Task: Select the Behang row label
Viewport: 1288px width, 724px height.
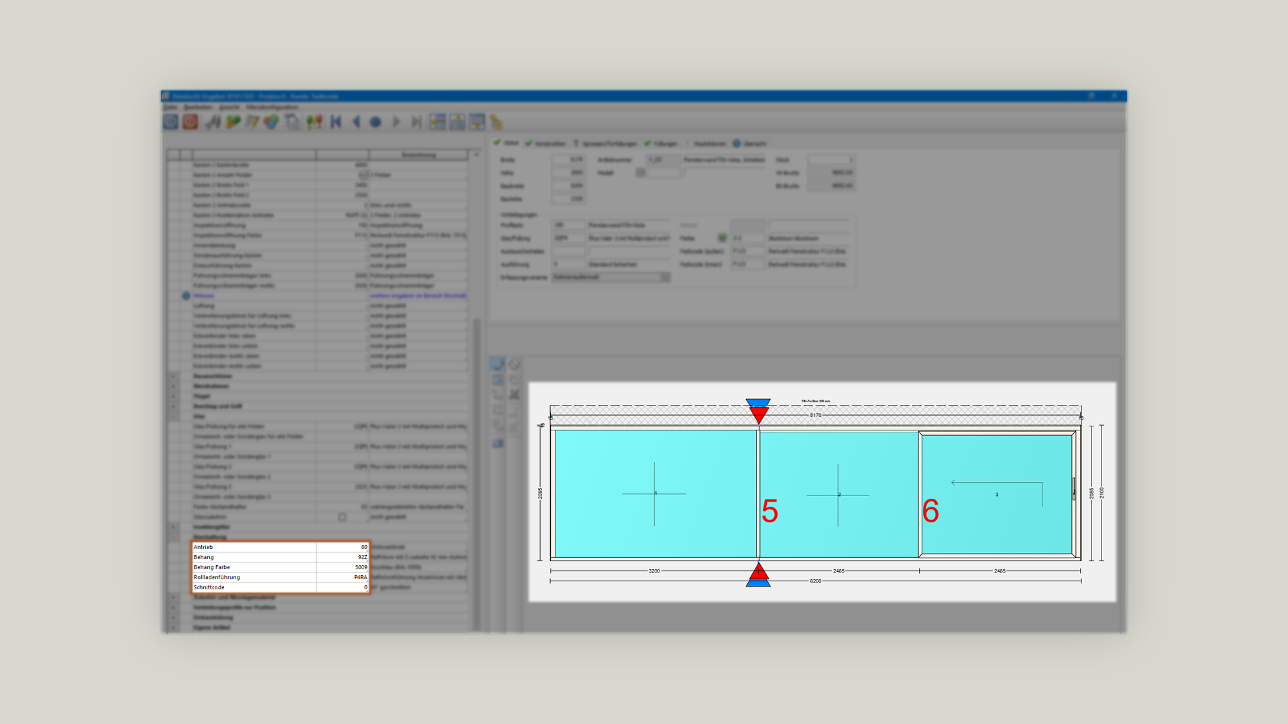Action: tap(204, 557)
